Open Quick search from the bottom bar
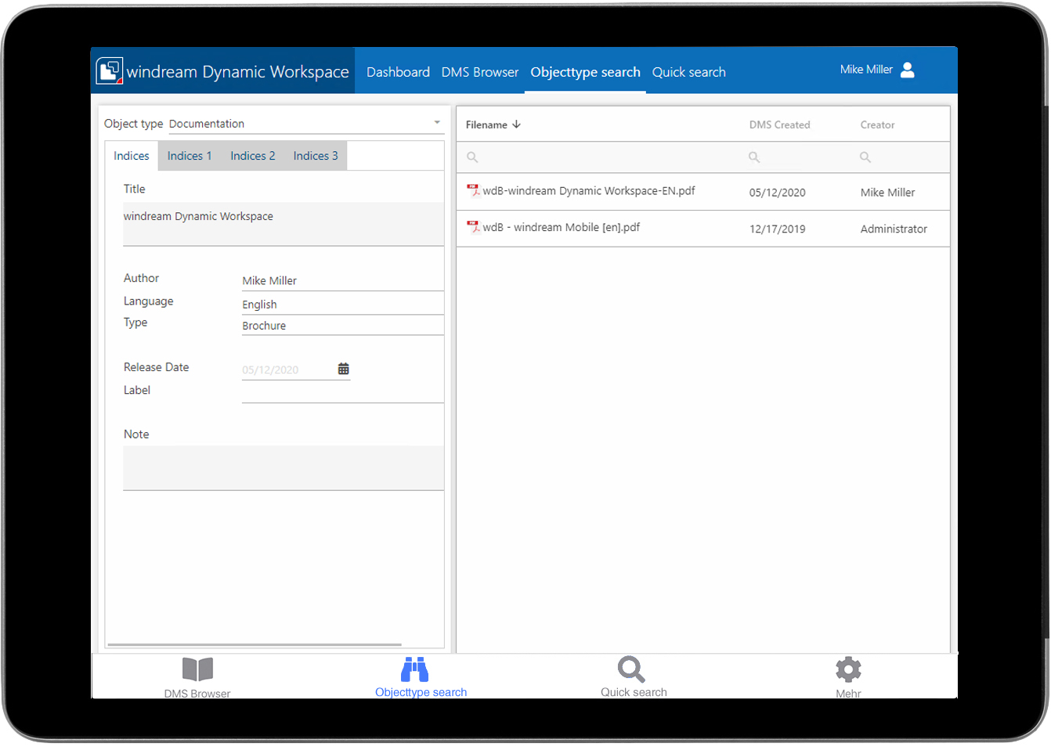 [x=634, y=677]
